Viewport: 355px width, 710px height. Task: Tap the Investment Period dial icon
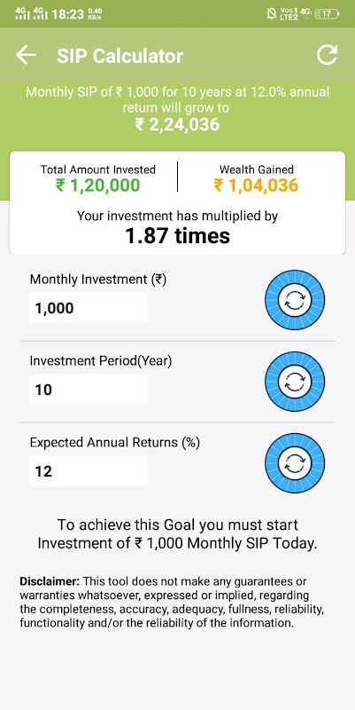295,382
